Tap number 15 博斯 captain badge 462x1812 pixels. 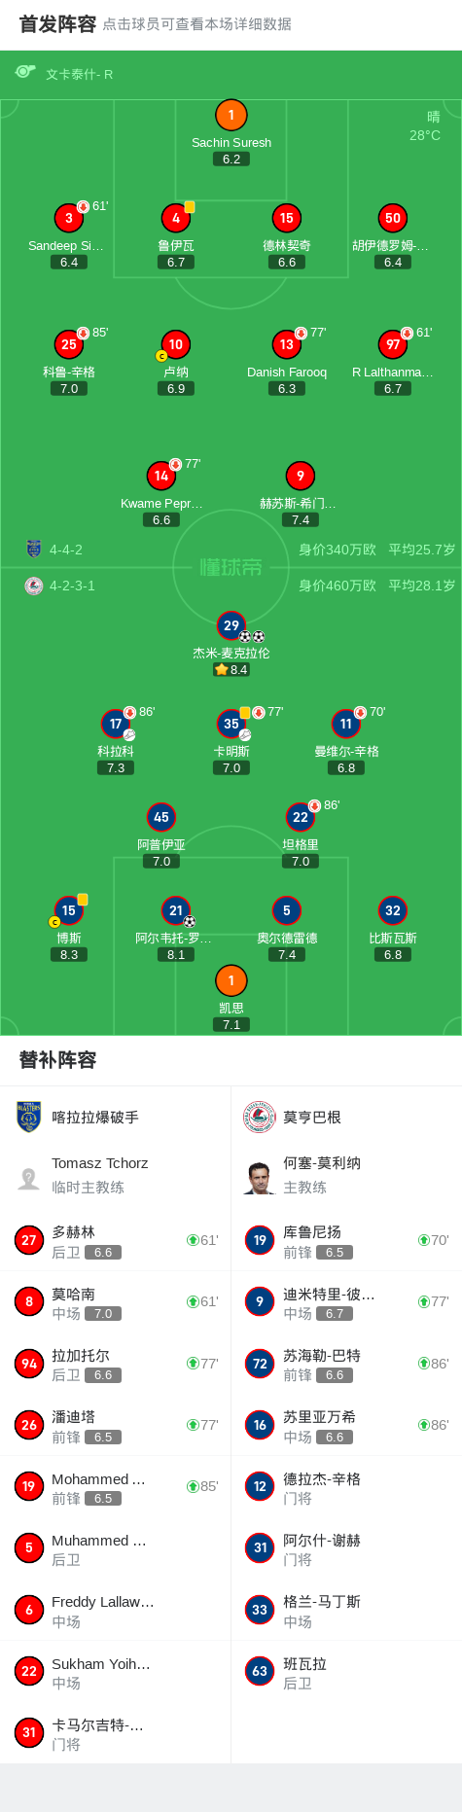point(69,910)
